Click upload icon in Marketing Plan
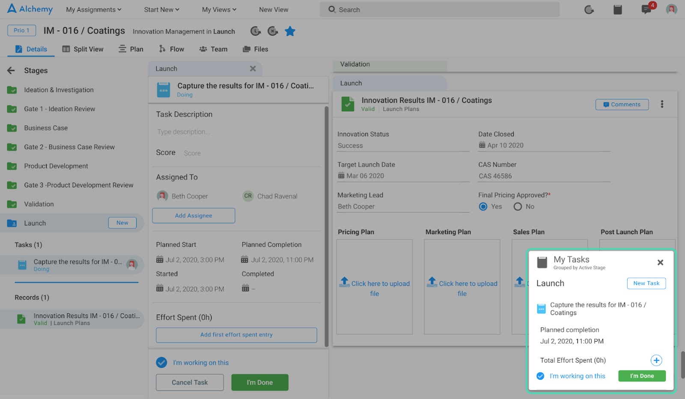This screenshot has width=685, height=399. pos(432,282)
